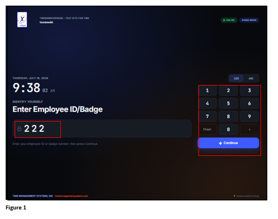278x219 pixels.
Task: Tap digit 0 on the keypad
Action: coord(228,129)
